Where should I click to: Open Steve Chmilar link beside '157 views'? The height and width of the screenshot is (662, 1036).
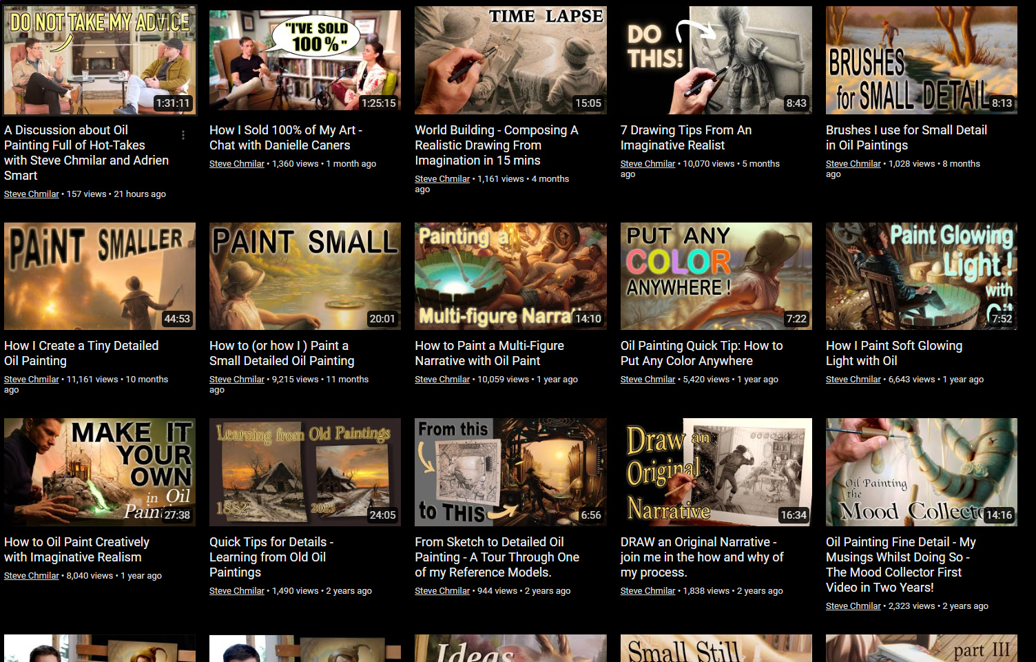click(x=32, y=194)
